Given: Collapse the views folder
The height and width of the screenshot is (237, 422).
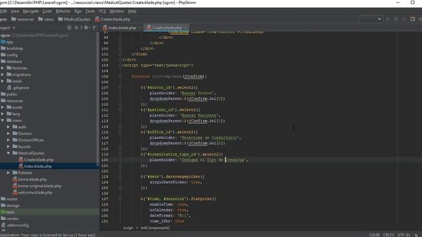Looking at the screenshot, I should (x=3, y=120).
